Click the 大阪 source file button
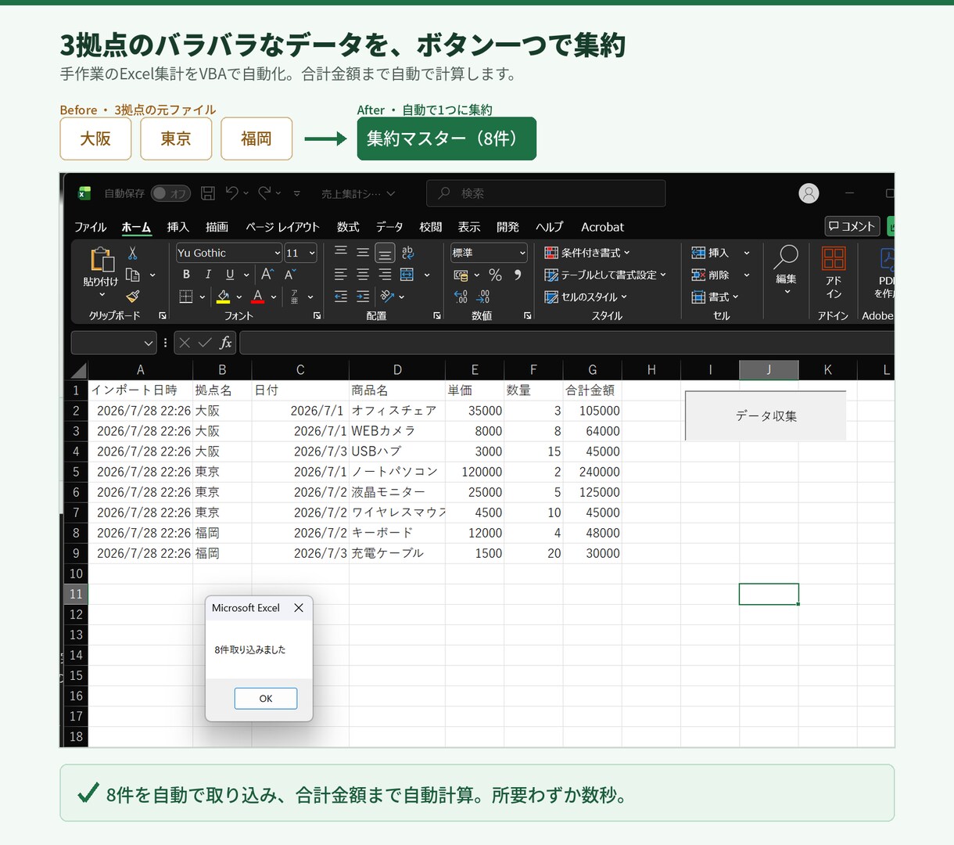The image size is (954, 845). click(x=95, y=138)
